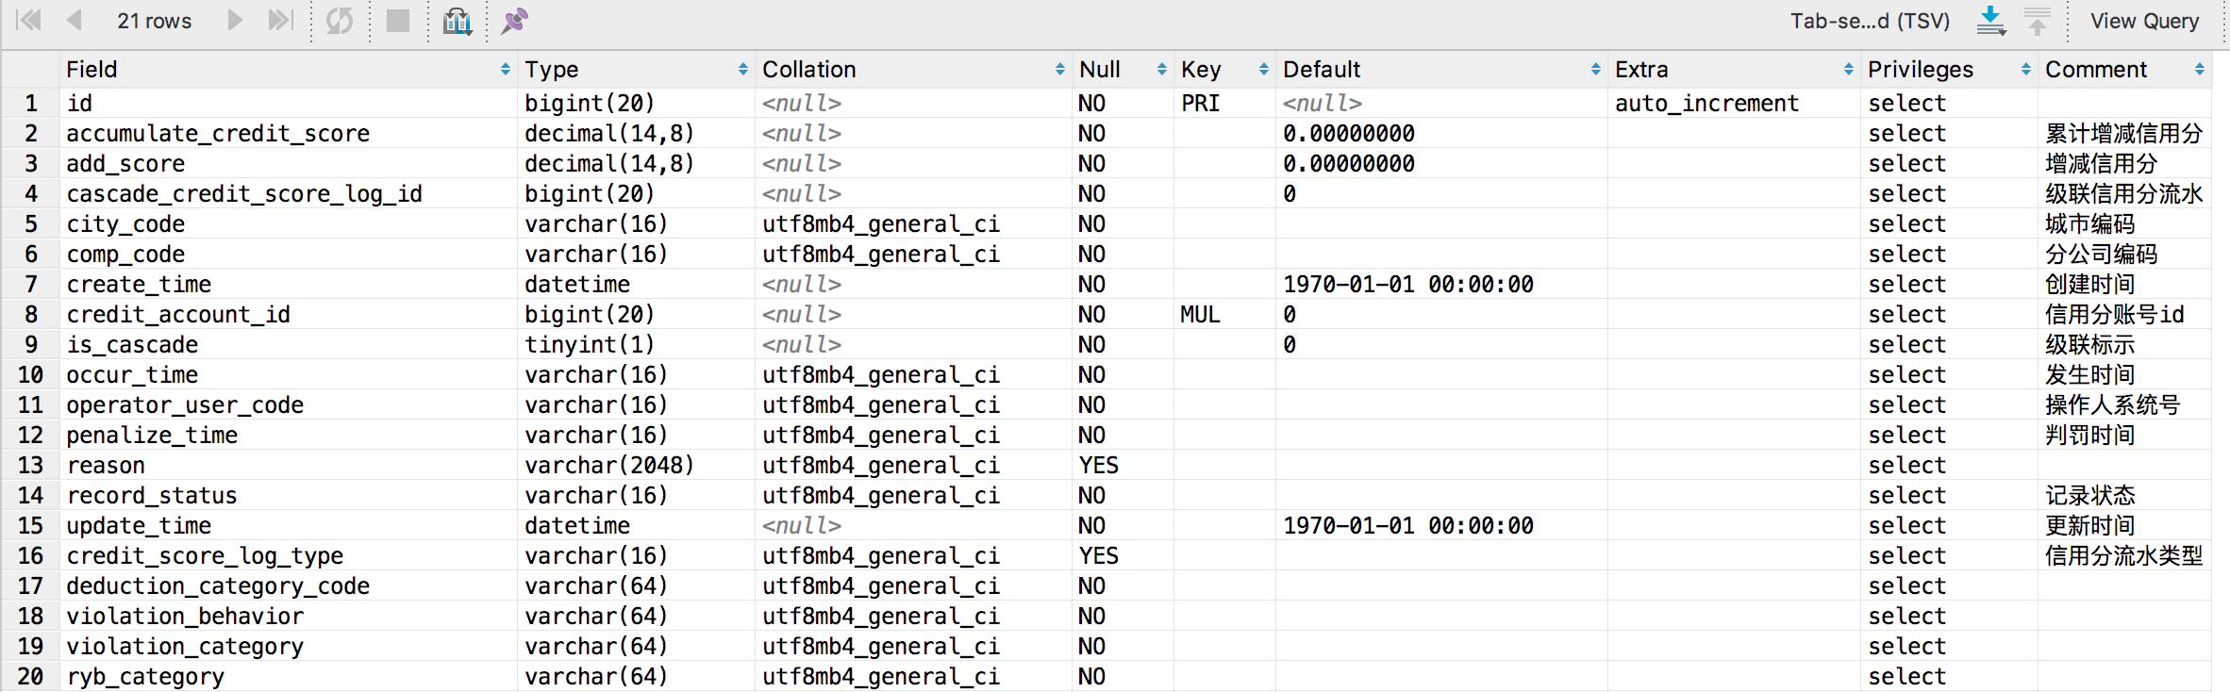Sort by the Field column header
This screenshot has width=2230, height=692.
[92, 70]
